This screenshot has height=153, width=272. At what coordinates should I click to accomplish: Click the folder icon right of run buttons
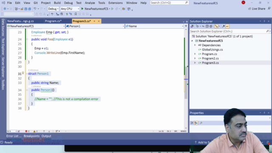pyautogui.click(x=124, y=8)
